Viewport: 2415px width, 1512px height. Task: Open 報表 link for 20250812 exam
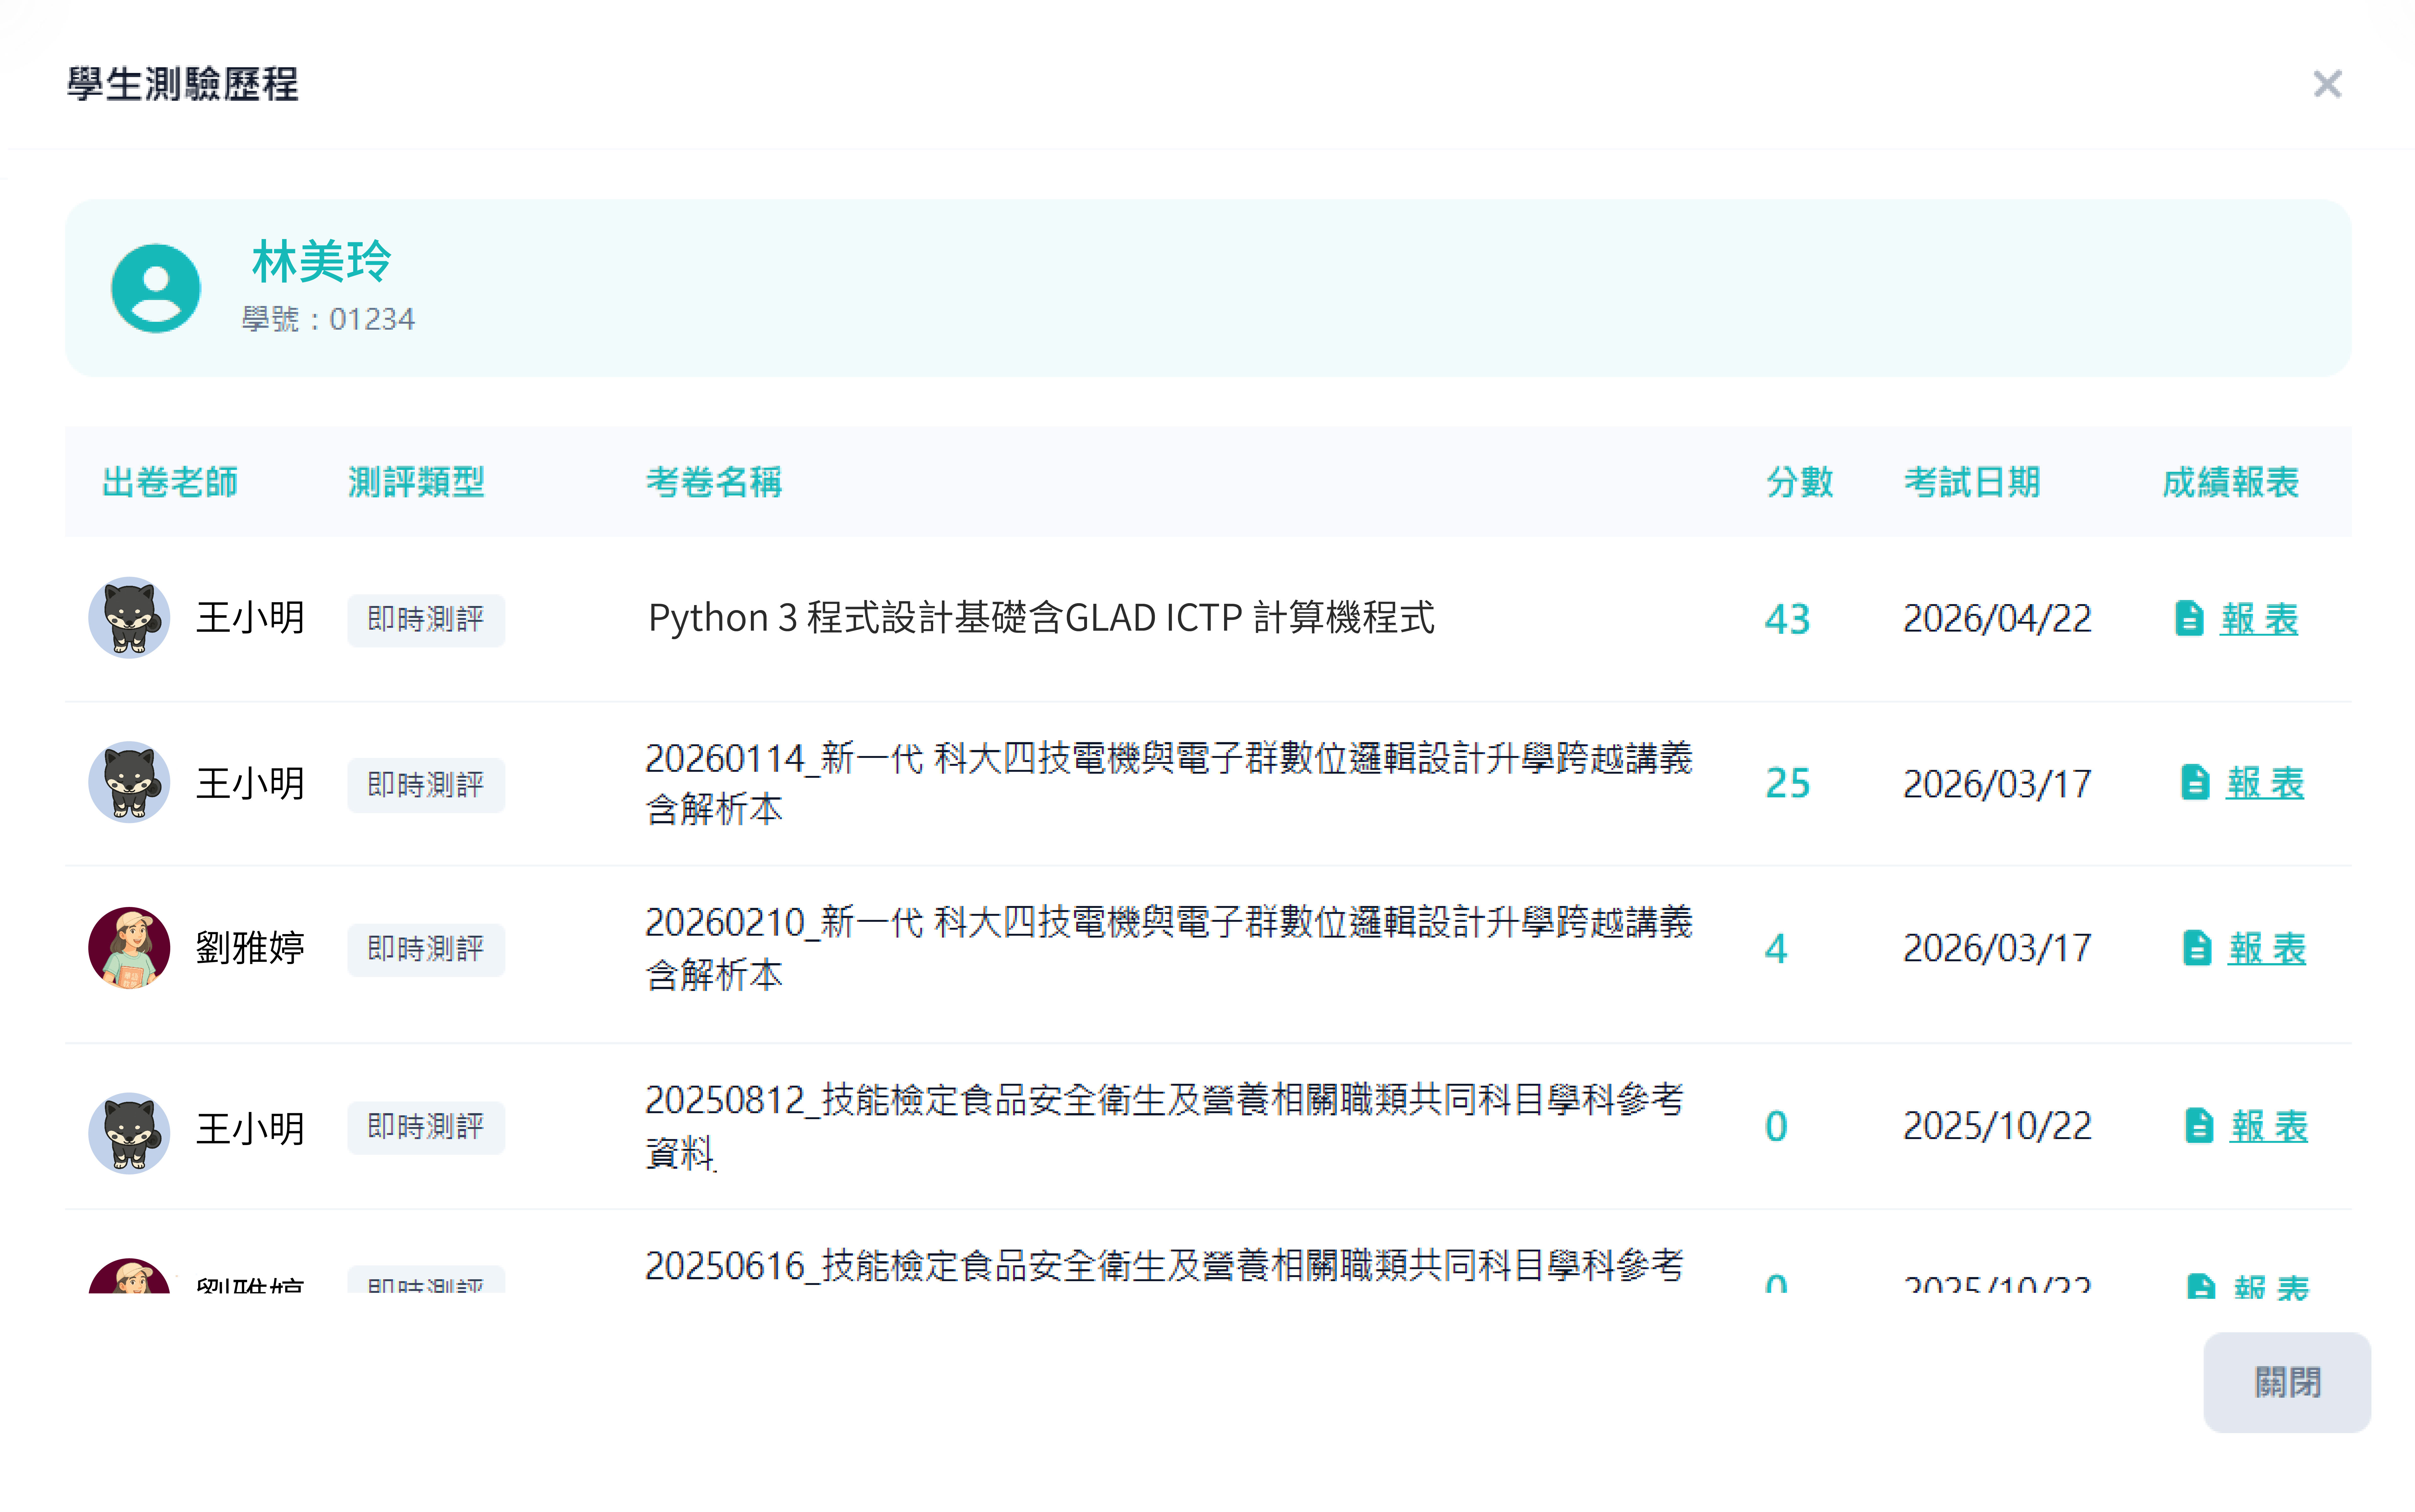tap(2269, 1126)
